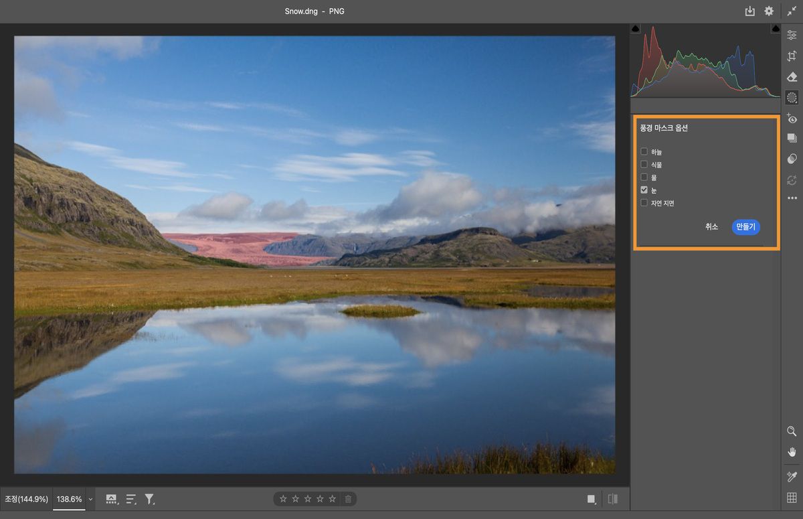This screenshot has width=803, height=519.
Task: Select the Crop and rotate tool
Action: [x=792, y=56]
